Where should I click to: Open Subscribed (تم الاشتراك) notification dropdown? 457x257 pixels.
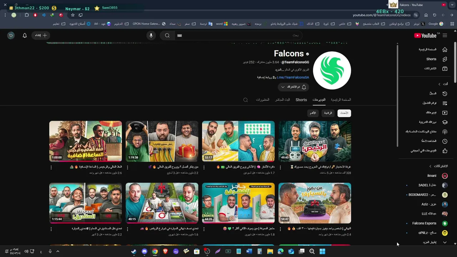pos(293,87)
